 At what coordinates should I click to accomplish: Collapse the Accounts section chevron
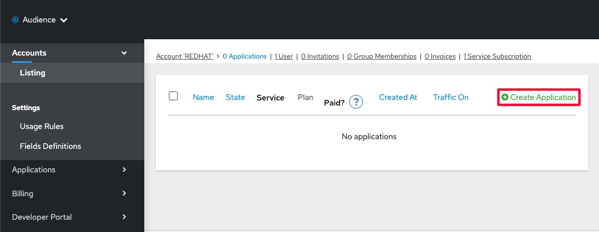coord(124,53)
